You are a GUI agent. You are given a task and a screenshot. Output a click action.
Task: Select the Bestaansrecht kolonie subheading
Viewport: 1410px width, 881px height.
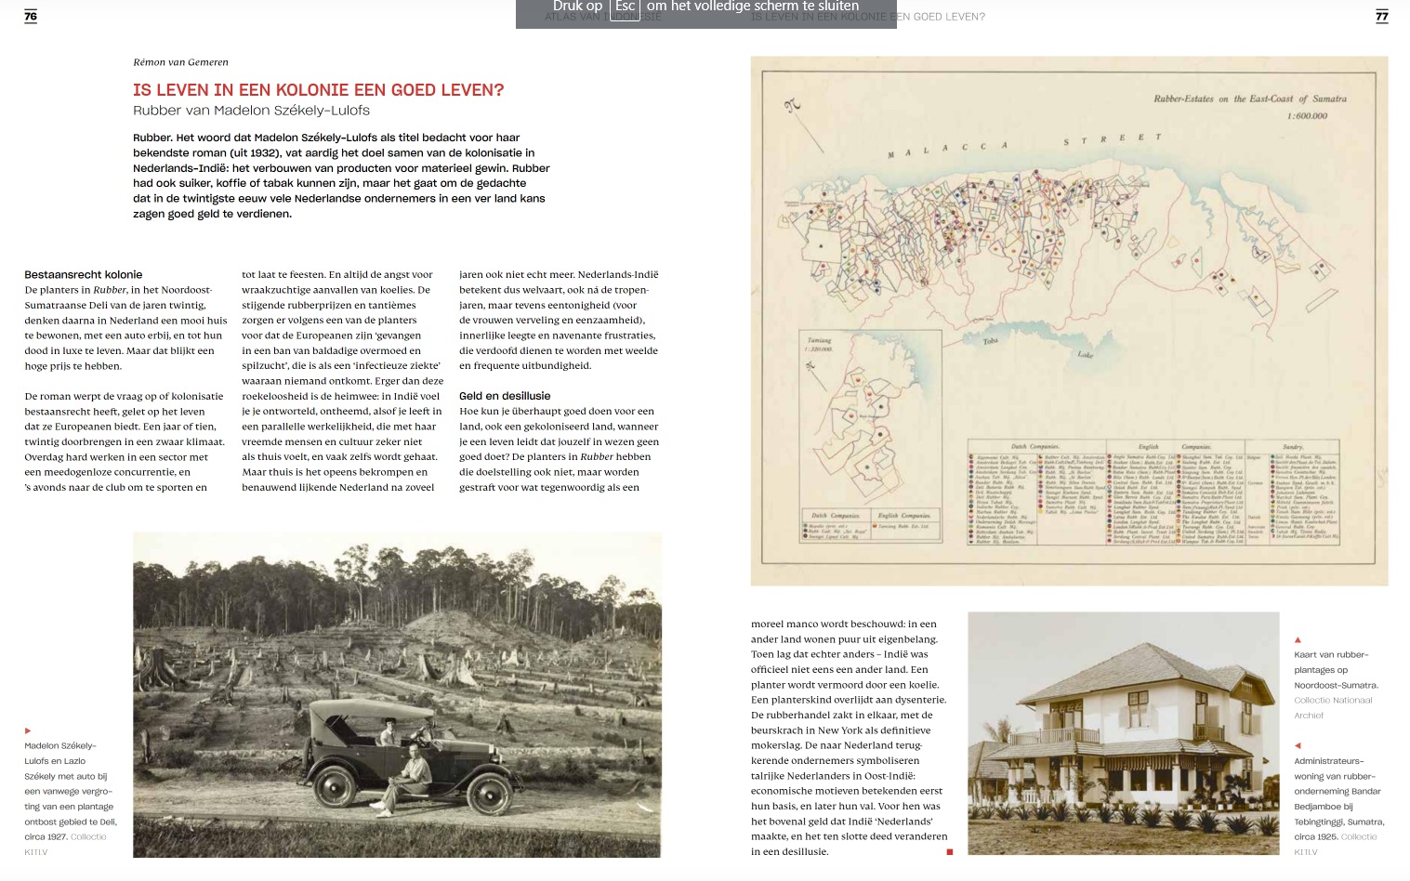click(x=84, y=274)
